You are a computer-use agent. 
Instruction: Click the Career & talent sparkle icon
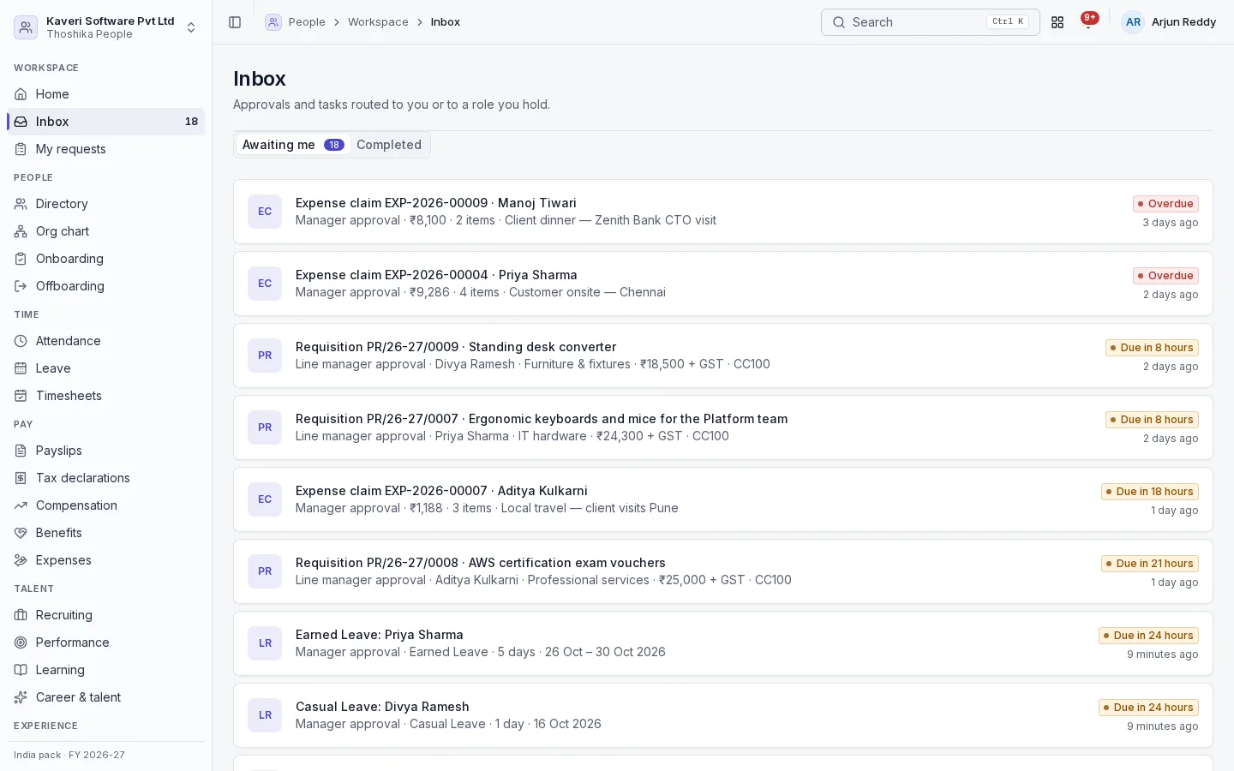pos(21,697)
